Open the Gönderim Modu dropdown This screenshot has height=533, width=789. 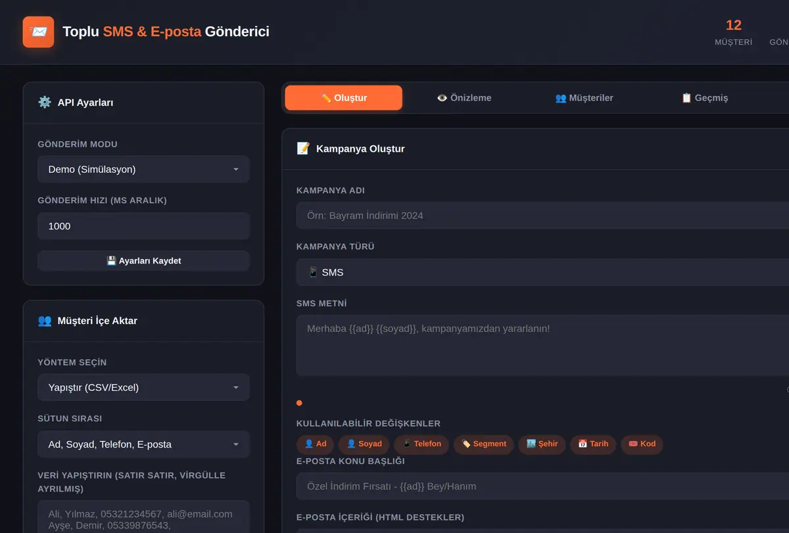[143, 169]
